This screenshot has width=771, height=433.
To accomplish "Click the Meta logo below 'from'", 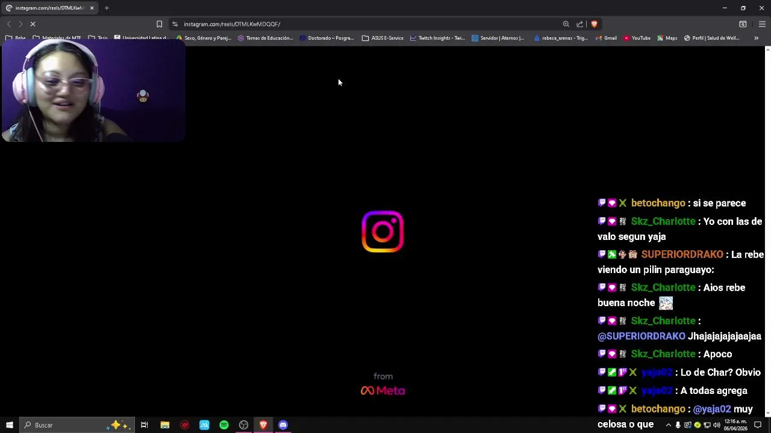I will tap(382, 391).
